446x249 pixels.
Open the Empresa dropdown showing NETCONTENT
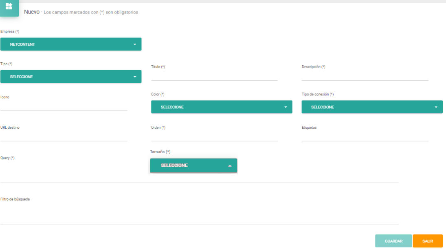point(70,44)
